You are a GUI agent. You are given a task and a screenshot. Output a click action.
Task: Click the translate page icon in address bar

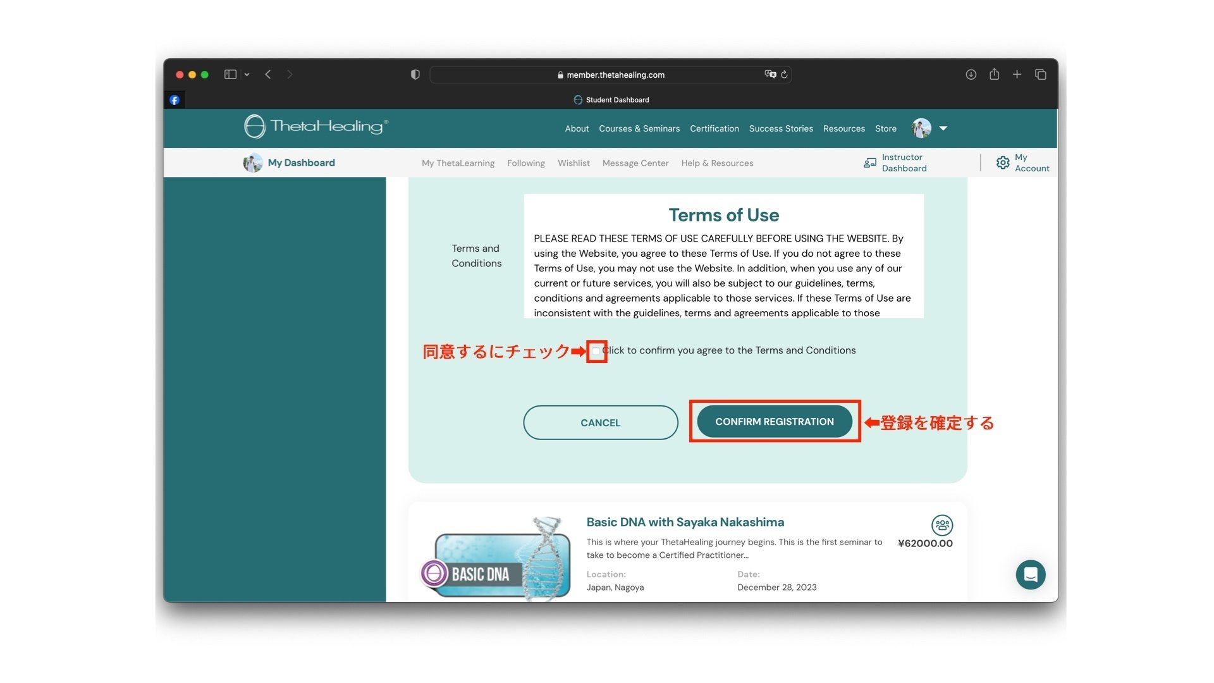[x=770, y=74]
